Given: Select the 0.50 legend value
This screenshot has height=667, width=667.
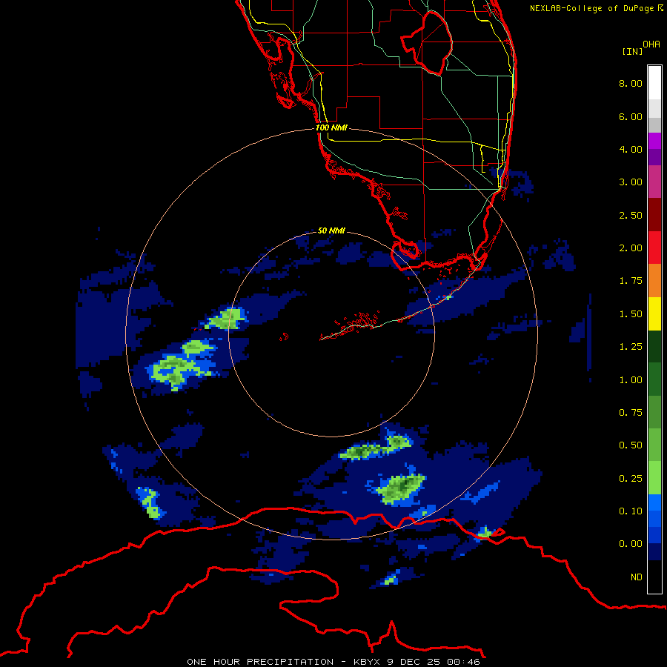Looking at the screenshot, I should 631,445.
